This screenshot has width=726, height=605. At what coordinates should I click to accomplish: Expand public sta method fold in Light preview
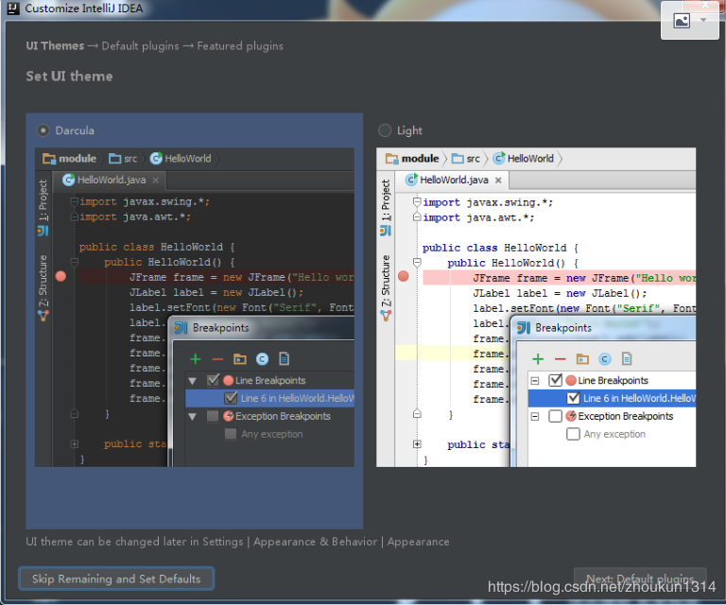(416, 444)
